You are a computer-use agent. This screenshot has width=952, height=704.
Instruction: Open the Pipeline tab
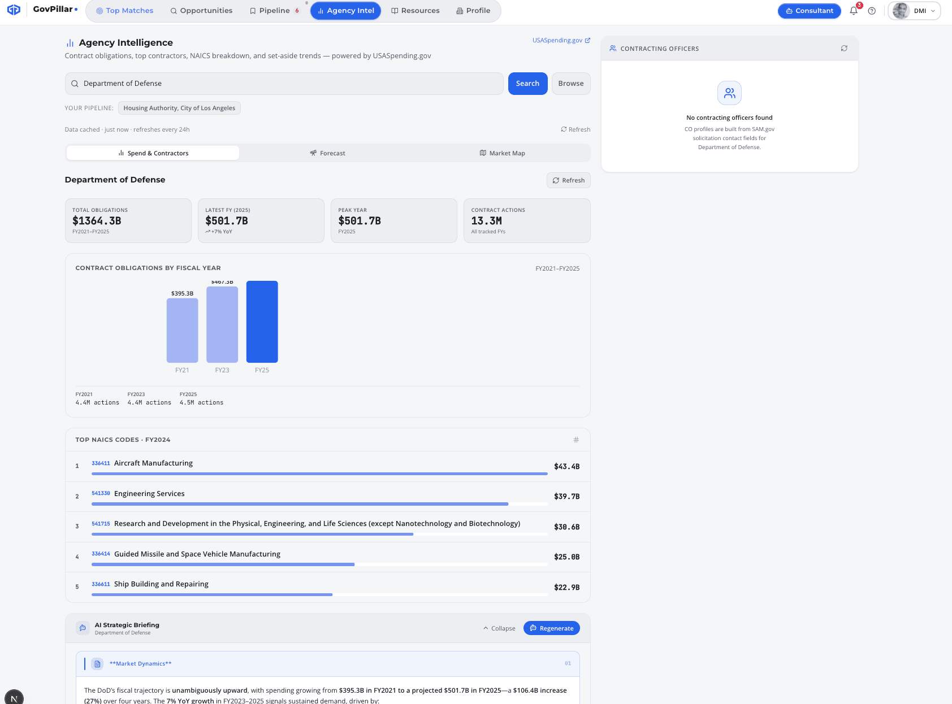[274, 11]
